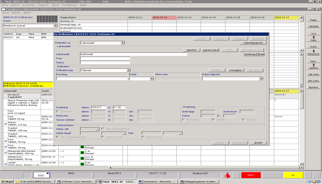322x184 pixels.
Task: Click the red OBS ! status indicator
Action: click(x=251, y=175)
